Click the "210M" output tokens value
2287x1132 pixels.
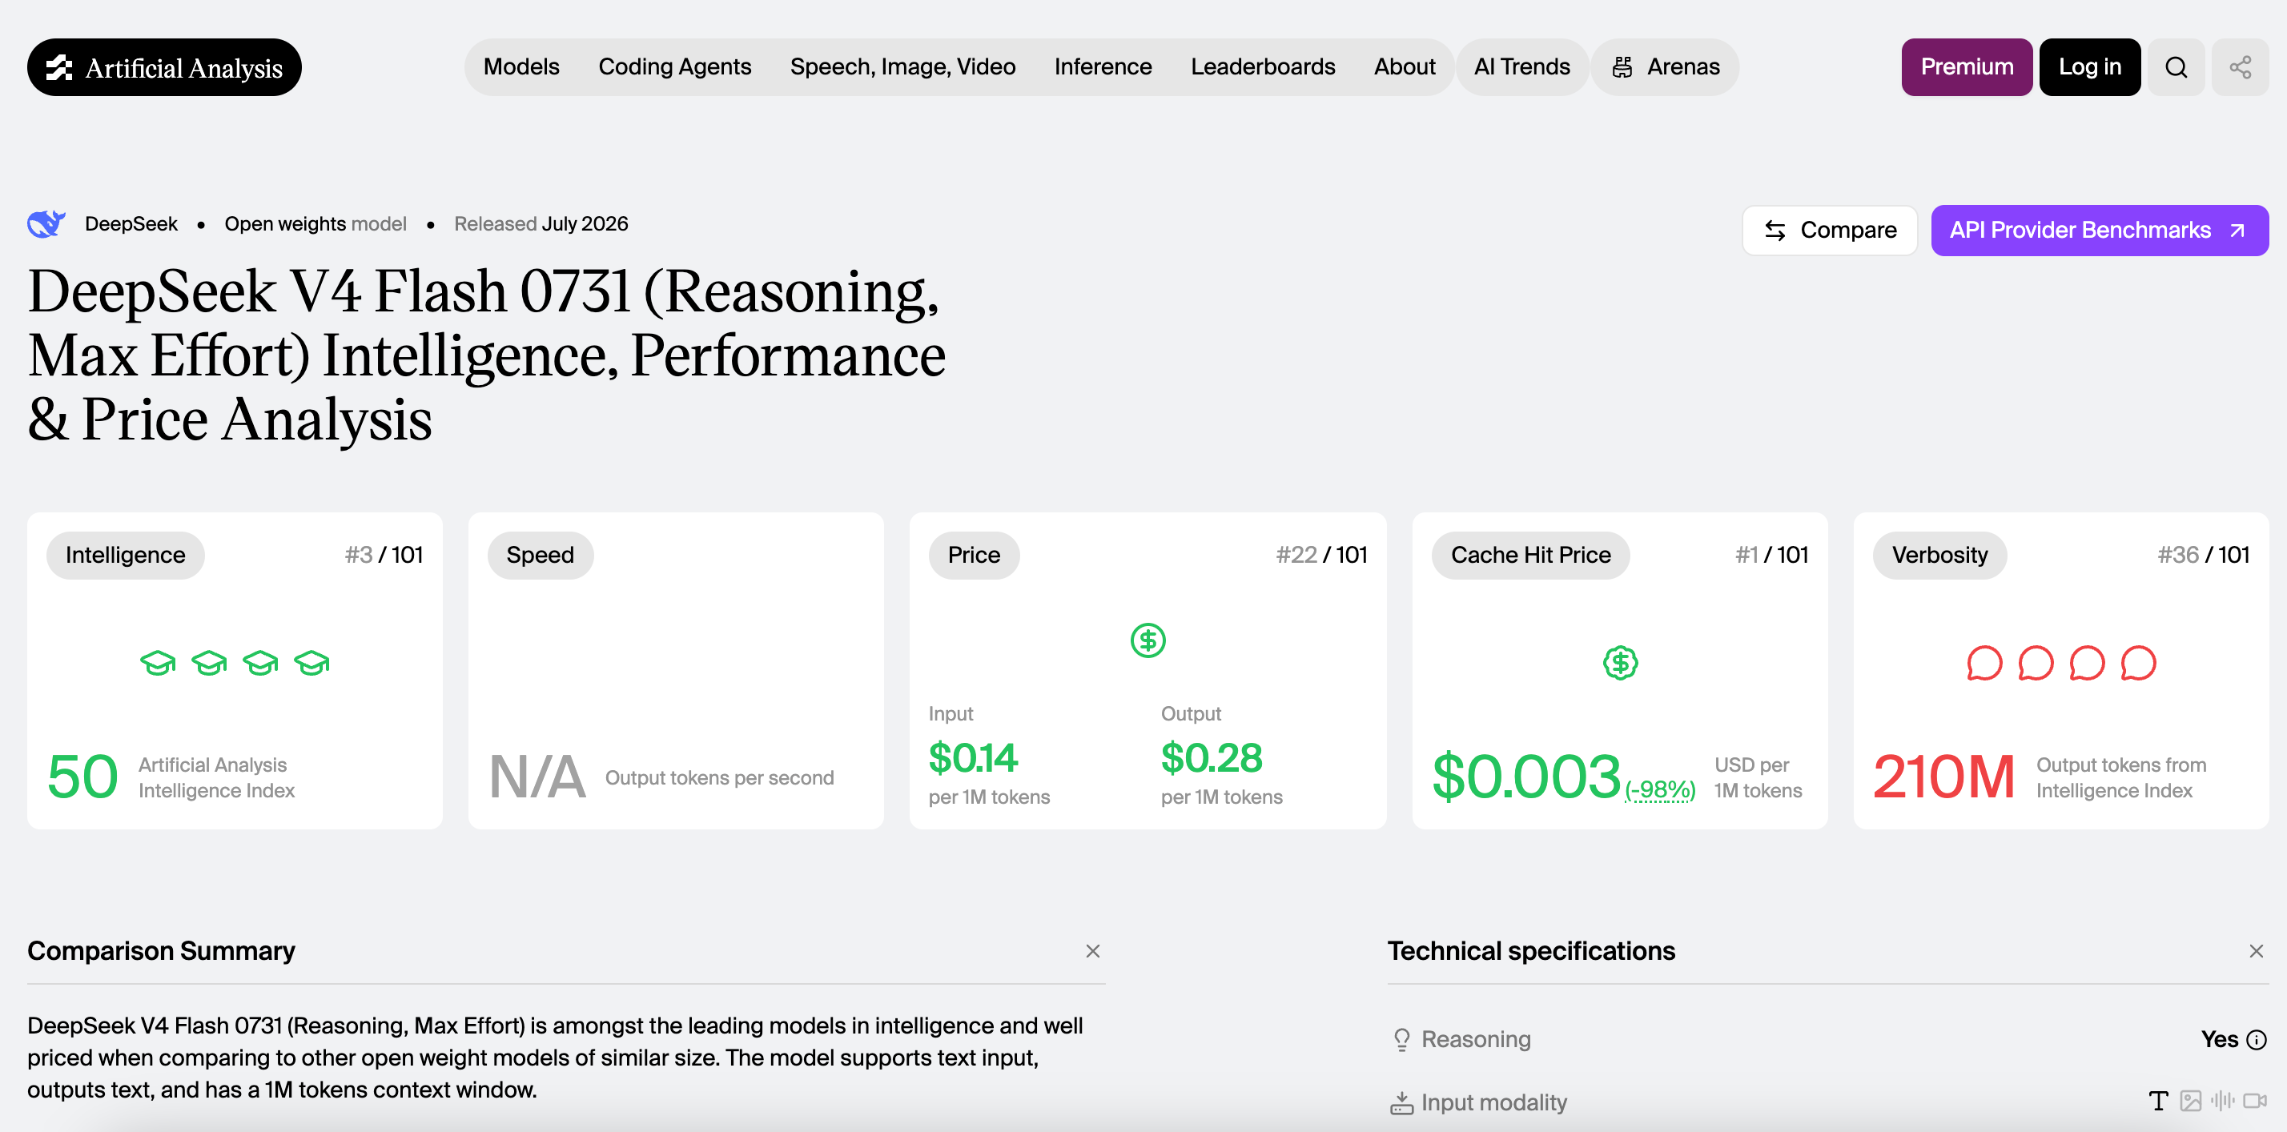pos(1944,777)
